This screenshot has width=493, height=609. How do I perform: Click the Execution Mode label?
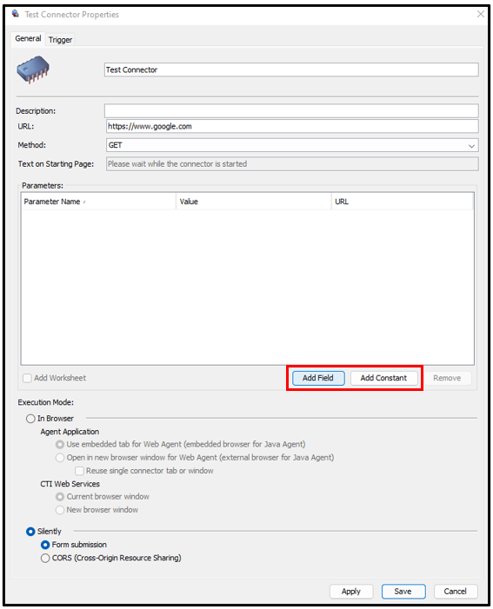click(x=45, y=402)
